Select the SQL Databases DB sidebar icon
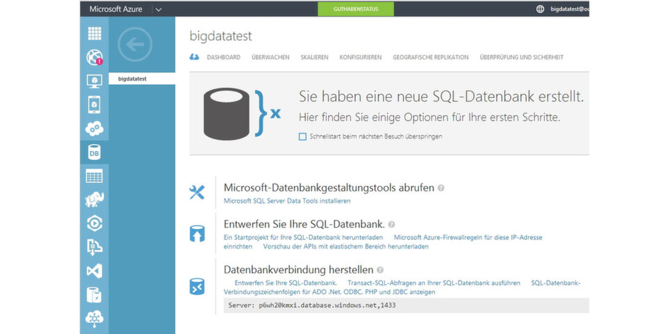This screenshot has height=334, width=669. (94, 152)
